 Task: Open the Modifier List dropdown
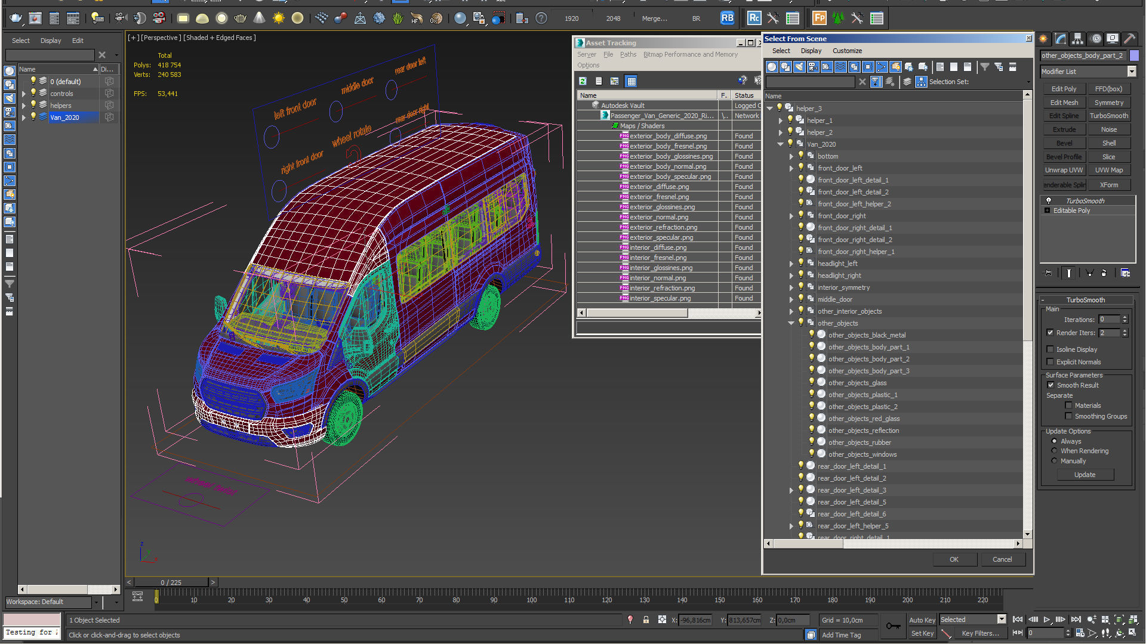[1131, 72]
